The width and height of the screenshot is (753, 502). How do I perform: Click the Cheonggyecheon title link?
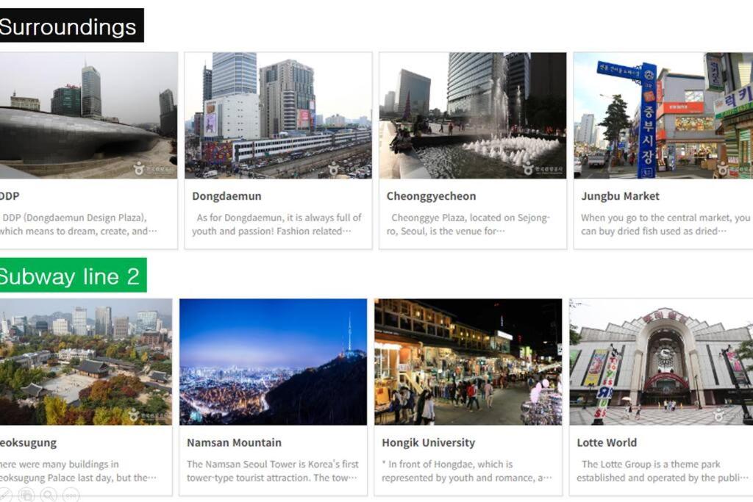[431, 196]
